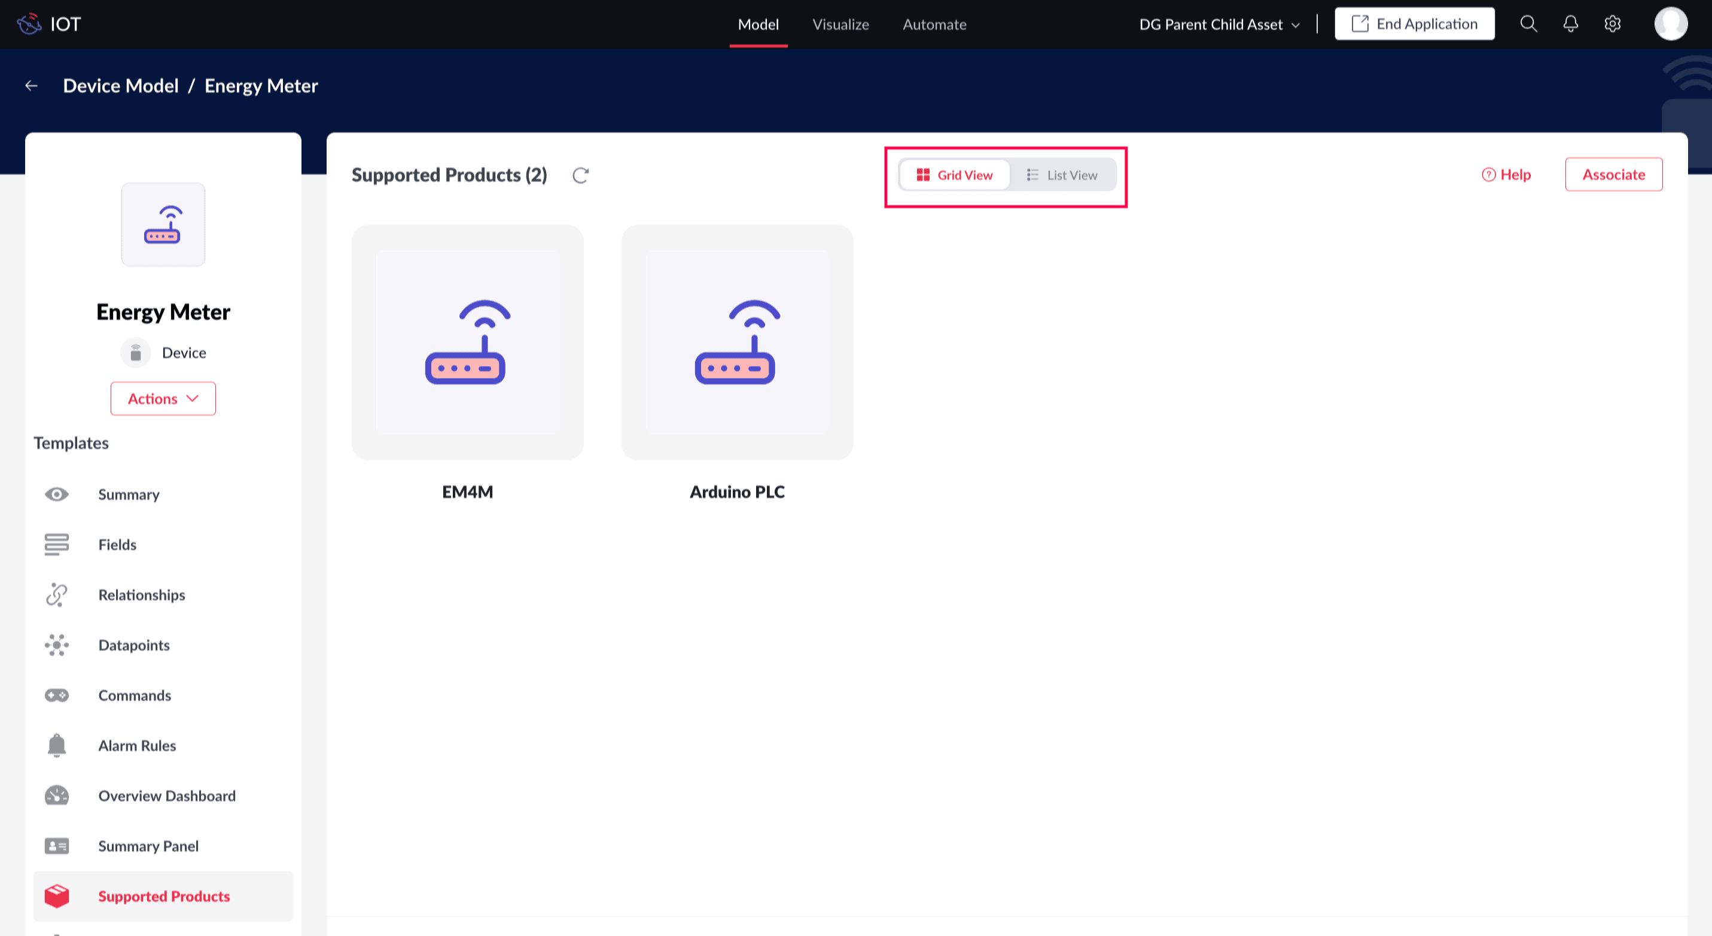This screenshot has height=936, width=1712.
Task: Click the Associate button
Action: click(1613, 175)
